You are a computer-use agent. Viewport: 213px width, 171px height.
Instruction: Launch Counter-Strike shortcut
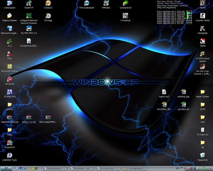(203, 17)
